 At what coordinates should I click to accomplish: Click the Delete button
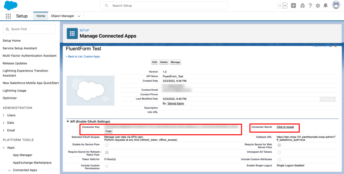tap(164, 62)
